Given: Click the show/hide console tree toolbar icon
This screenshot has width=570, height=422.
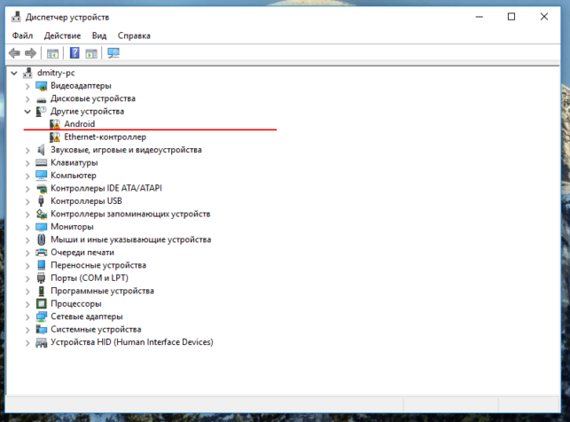Looking at the screenshot, I should click(52, 53).
